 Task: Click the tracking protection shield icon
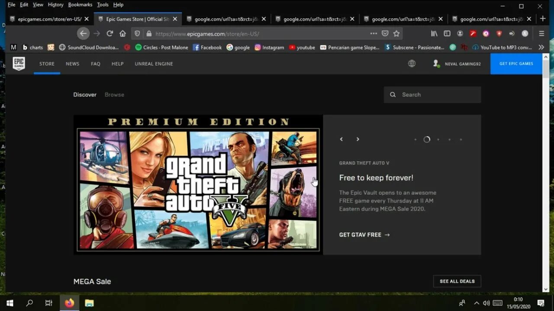pyautogui.click(x=137, y=33)
